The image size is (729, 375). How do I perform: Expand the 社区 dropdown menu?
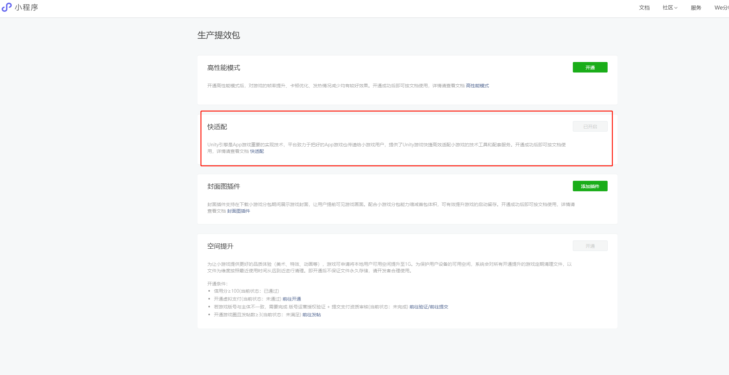(670, 8)
